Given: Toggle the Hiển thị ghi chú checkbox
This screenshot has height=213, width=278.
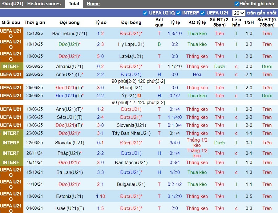Looking at the screenshot, I should click(x=237, y=4).
